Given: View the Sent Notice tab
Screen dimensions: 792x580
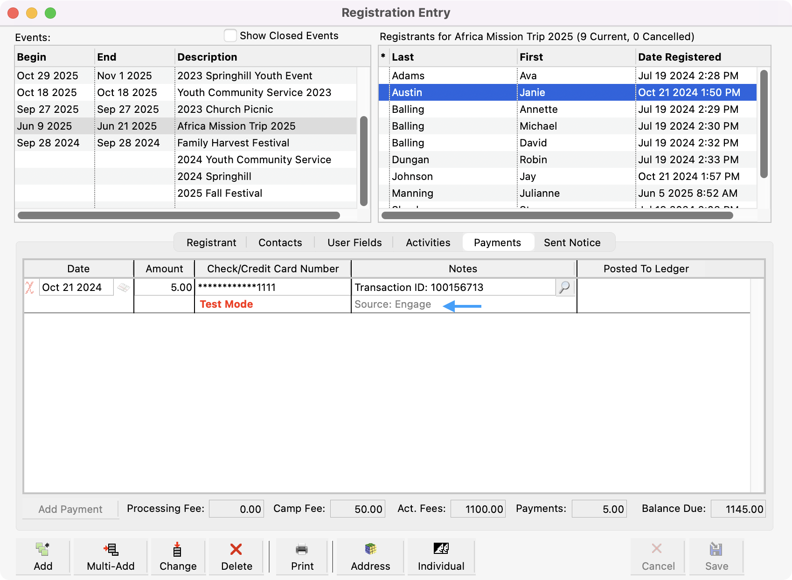Looking at the screenshot, I should (572, 242).
